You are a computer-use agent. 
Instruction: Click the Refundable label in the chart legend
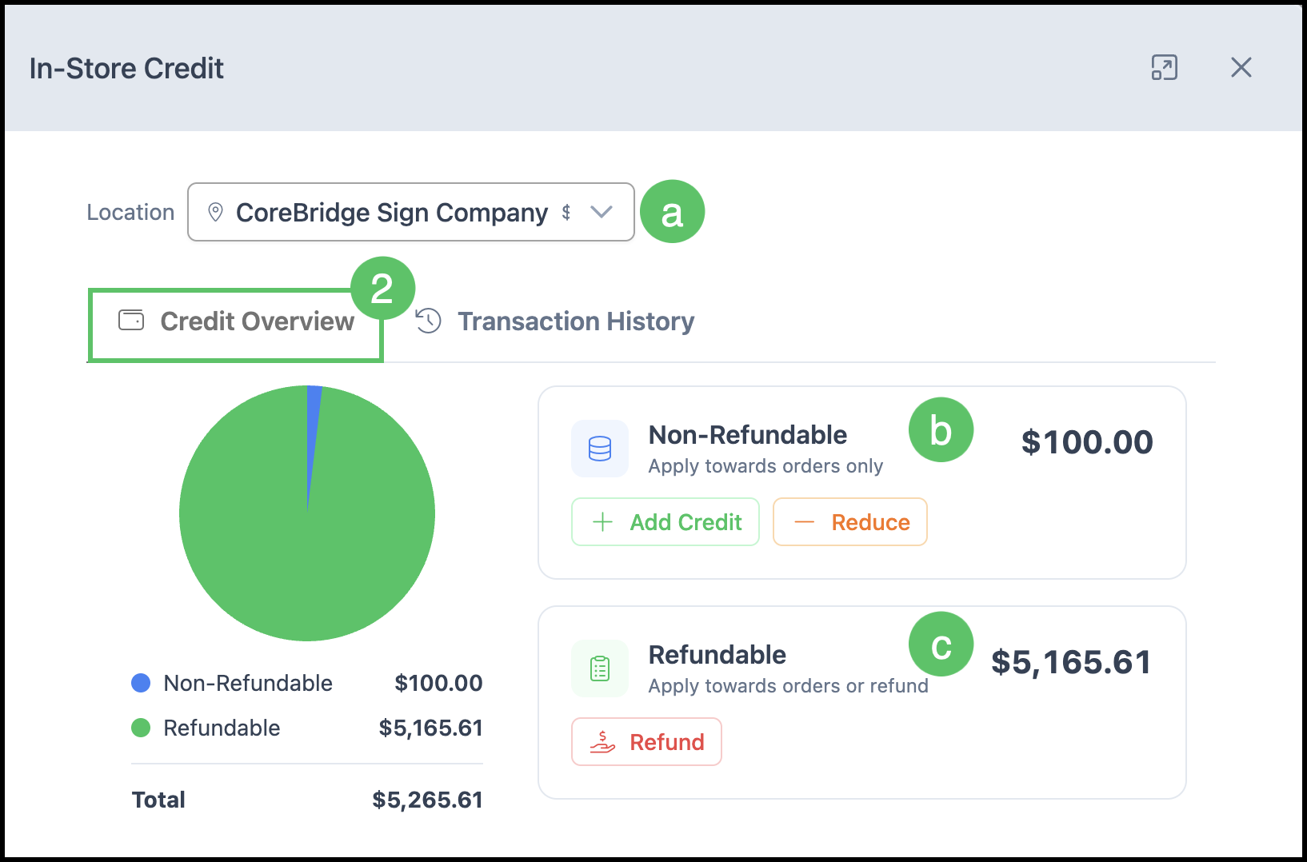click(222, 728)
